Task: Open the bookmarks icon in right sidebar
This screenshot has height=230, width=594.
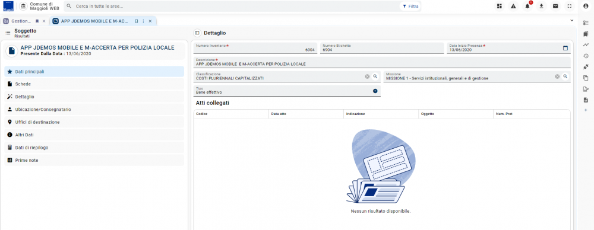Action: (x=586, y=34)
